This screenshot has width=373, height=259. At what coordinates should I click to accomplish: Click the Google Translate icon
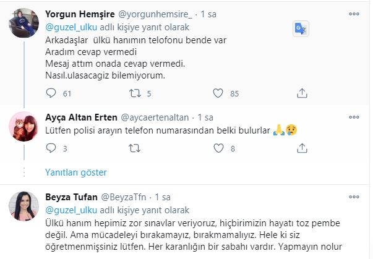300,28
